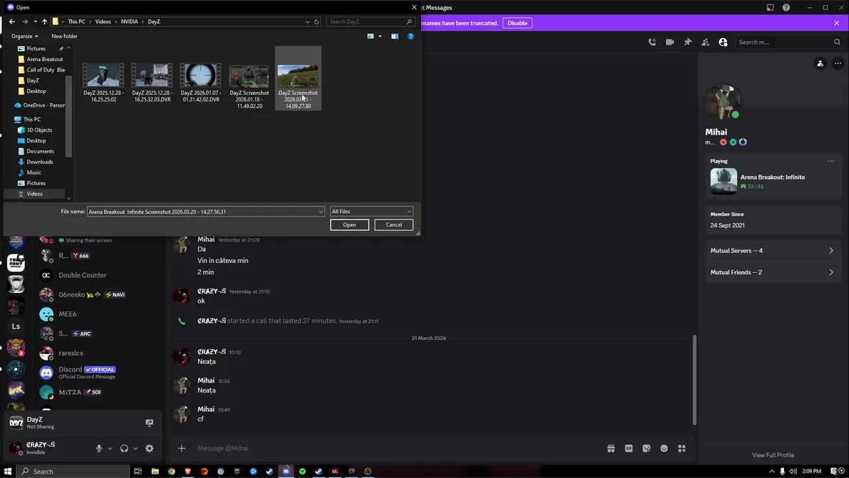Viewport: 849px width, 478px height.
Task: Open more options on Mihai's profile
Action: pos(837,64)
